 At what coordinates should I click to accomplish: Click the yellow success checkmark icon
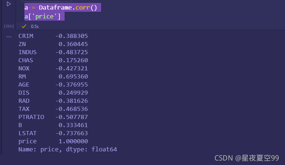[24, 26]
